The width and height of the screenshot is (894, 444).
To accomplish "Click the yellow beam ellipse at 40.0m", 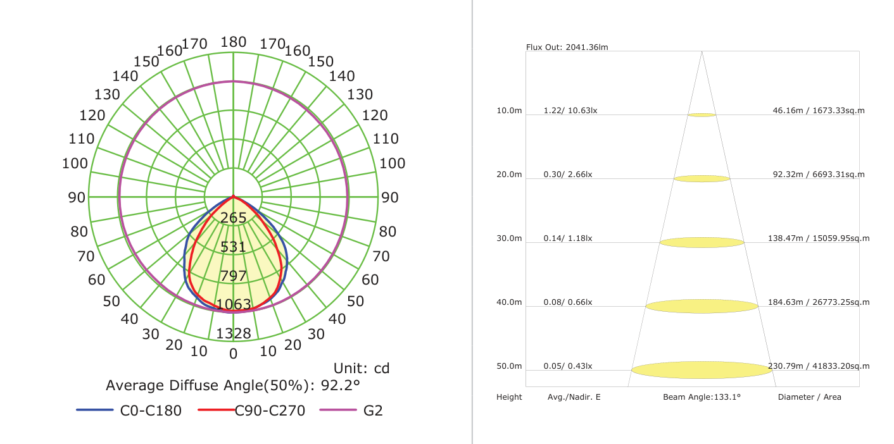I will tap(702, 307).
